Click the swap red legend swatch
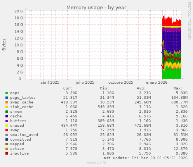This screenshot has height=167, width=193. tap(7, 130)
